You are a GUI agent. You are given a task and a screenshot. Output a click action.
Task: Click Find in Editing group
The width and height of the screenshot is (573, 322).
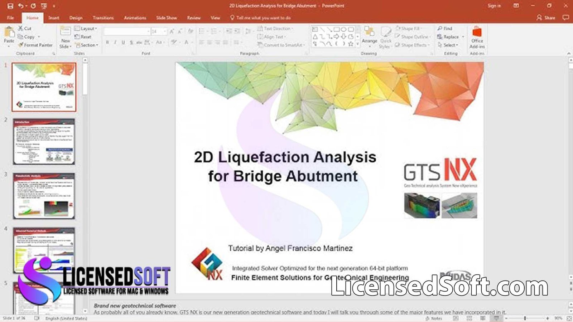pyautogui.click(x=445, y=28)
